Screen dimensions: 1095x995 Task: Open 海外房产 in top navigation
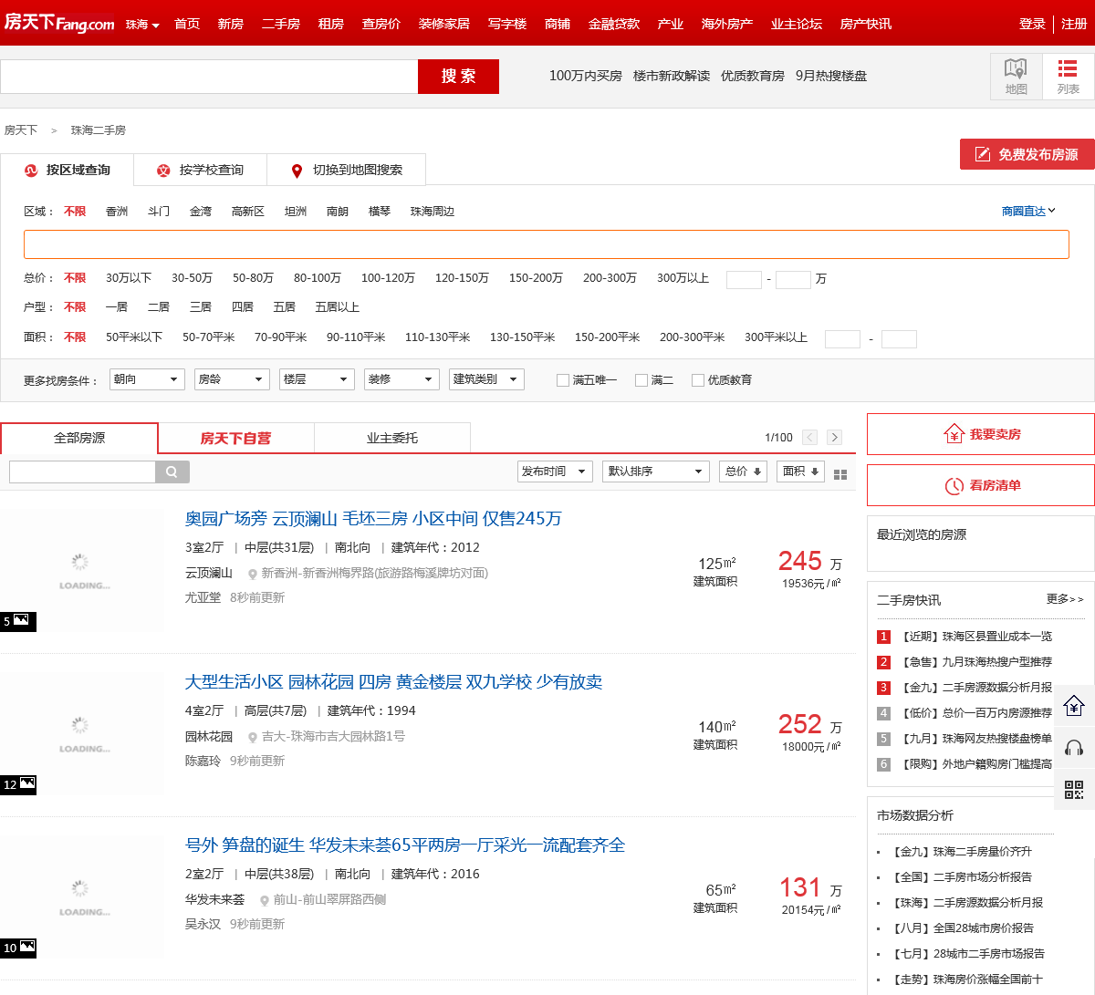point(727,24)
